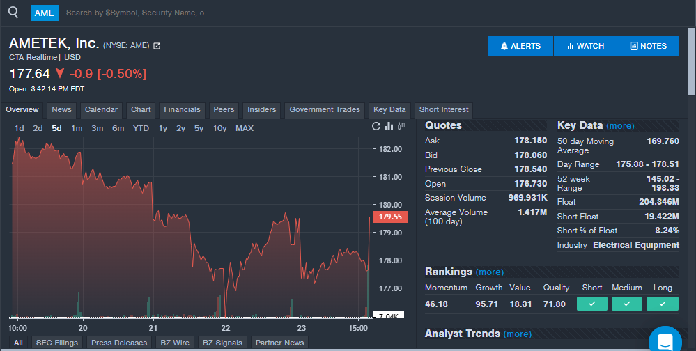The image size is (696, 351).
Task: Click the 50 day Moving Average value 169.760
Action: pyautogui.click(x=663, y=141)
